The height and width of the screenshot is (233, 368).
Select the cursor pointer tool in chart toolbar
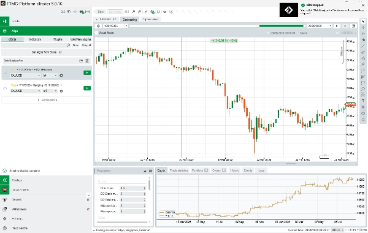pos(363,21)
